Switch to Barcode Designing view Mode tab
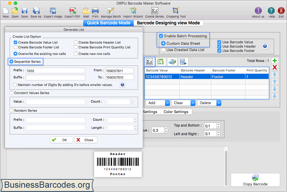The width and height of the screenshot is (287, 192). (x=168, y=23)
